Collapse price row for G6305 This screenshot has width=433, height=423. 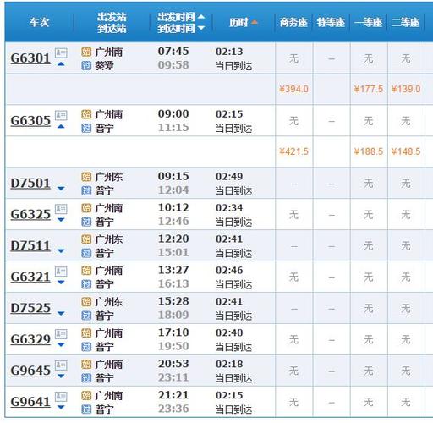61,127
